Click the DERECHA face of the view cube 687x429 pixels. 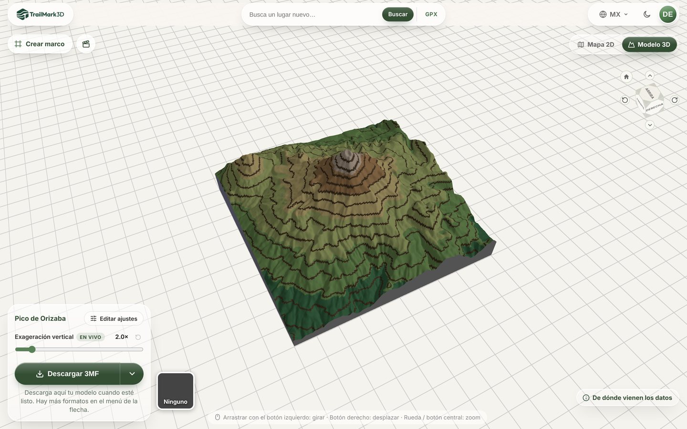(654, 108)
